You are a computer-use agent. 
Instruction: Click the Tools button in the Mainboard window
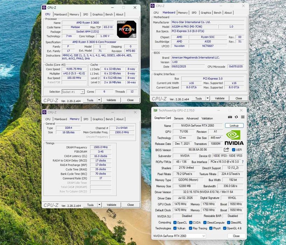tap(198, 98)
